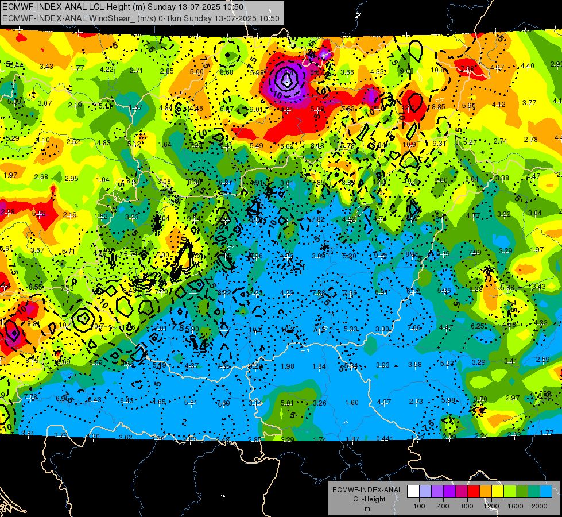
Task: Click the wind shear value 1.98
Action: (288, 366)
